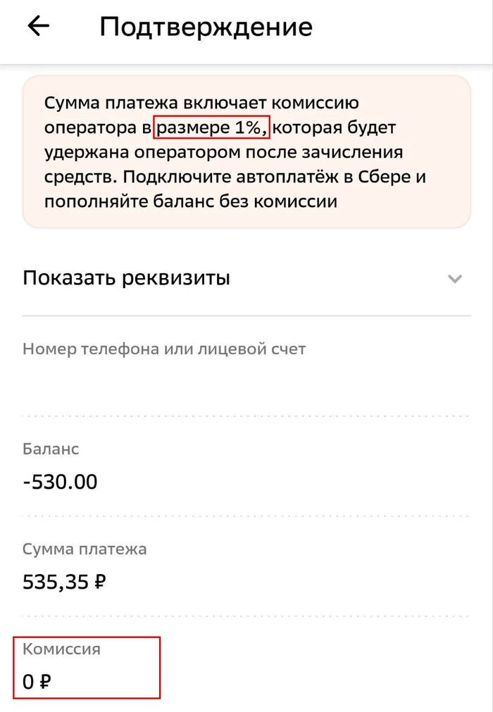Click ruble symbol after 535,35
This screenshot has width=493, height=712.
(x=99, y=582)
